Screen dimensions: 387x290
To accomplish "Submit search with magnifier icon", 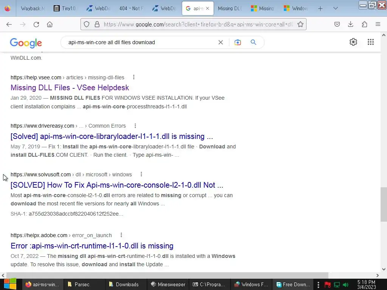I will coord(254,42).
